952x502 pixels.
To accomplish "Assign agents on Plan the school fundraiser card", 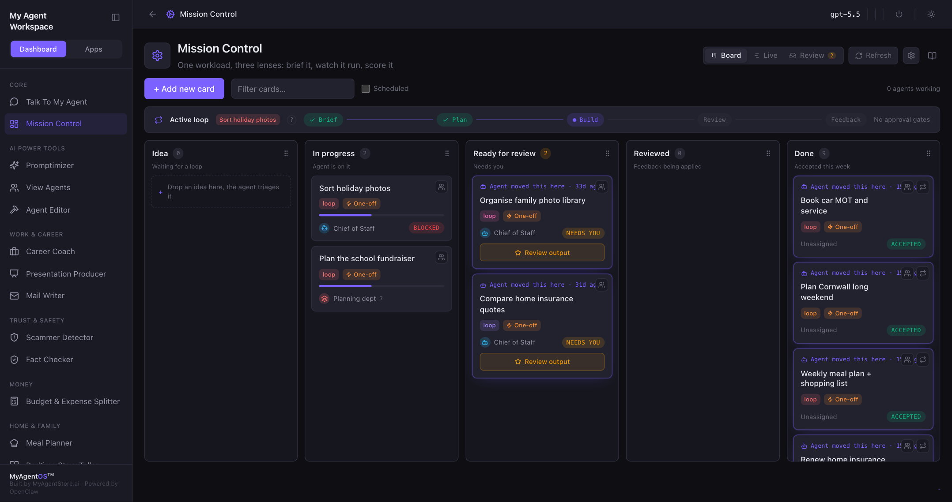I will (x=441, y=257).
